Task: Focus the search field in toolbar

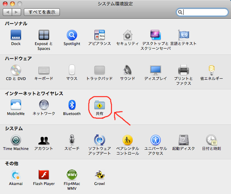Action: (202, 12)
